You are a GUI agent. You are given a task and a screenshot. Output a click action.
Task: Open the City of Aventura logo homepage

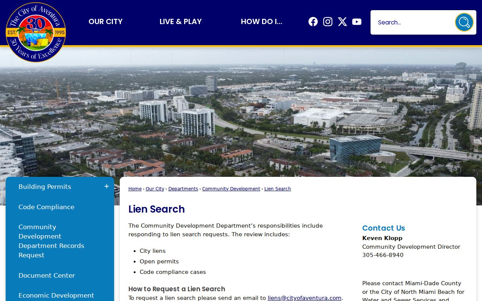(36, 32)
